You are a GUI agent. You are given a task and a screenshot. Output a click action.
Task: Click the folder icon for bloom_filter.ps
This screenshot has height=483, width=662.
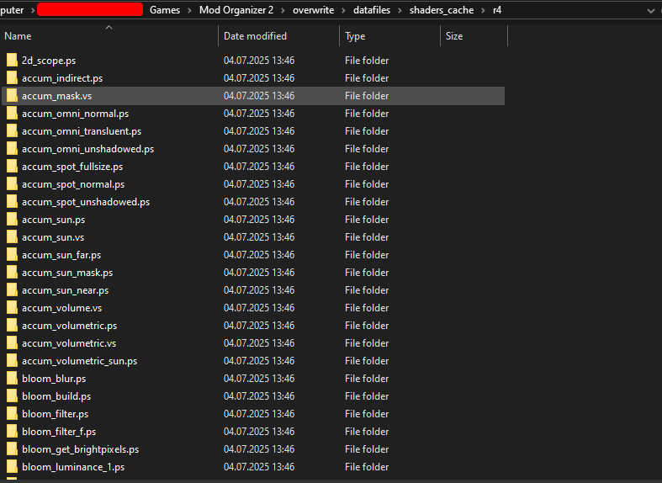coord(12,414)
